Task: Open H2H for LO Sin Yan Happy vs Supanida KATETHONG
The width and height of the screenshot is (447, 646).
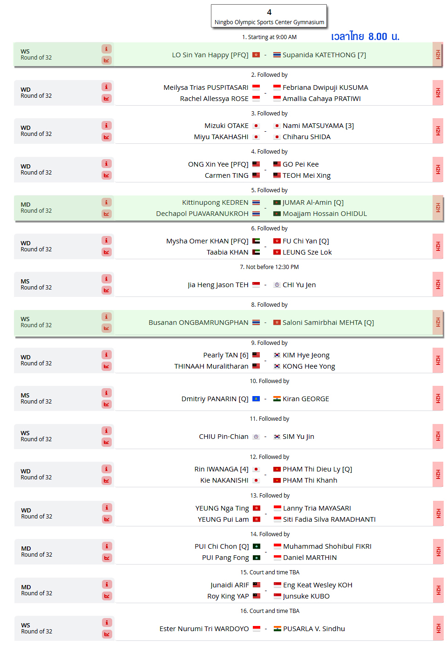Action: coord(438,54)
